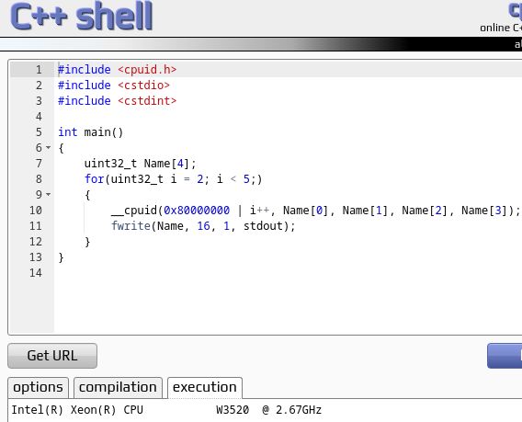Click the hex literal 0x80000000
The height and width of the screenshot is (422, 522).
(197, 211)
